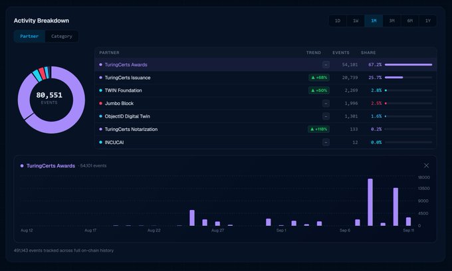Click the flat trend icon for Jumbo Block
452x271 pixels.
(x=326, y=104)
